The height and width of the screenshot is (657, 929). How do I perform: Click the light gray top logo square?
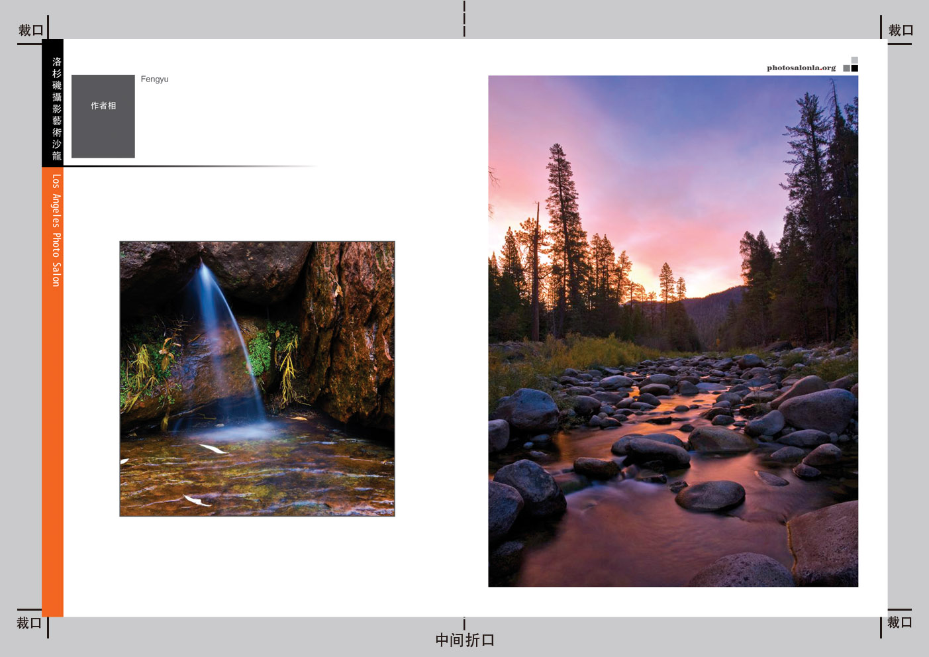pyautogui.click(x=855, y=60)
